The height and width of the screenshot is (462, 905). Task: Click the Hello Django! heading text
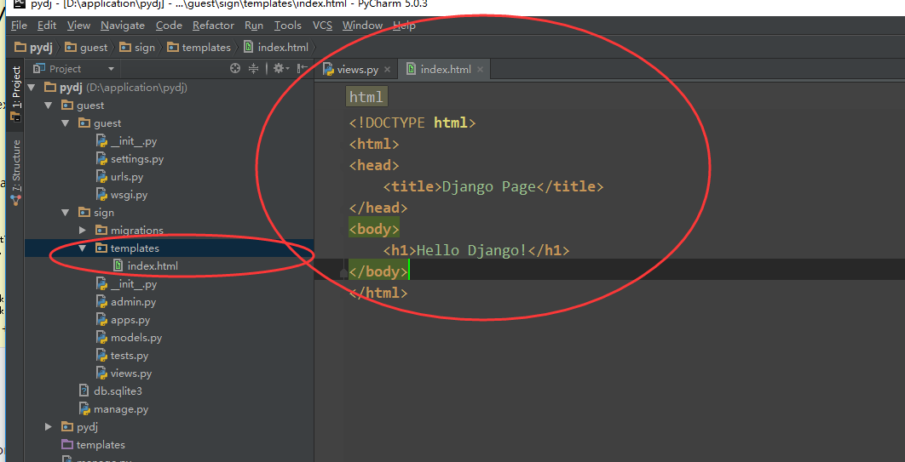(x=471, y=251)
